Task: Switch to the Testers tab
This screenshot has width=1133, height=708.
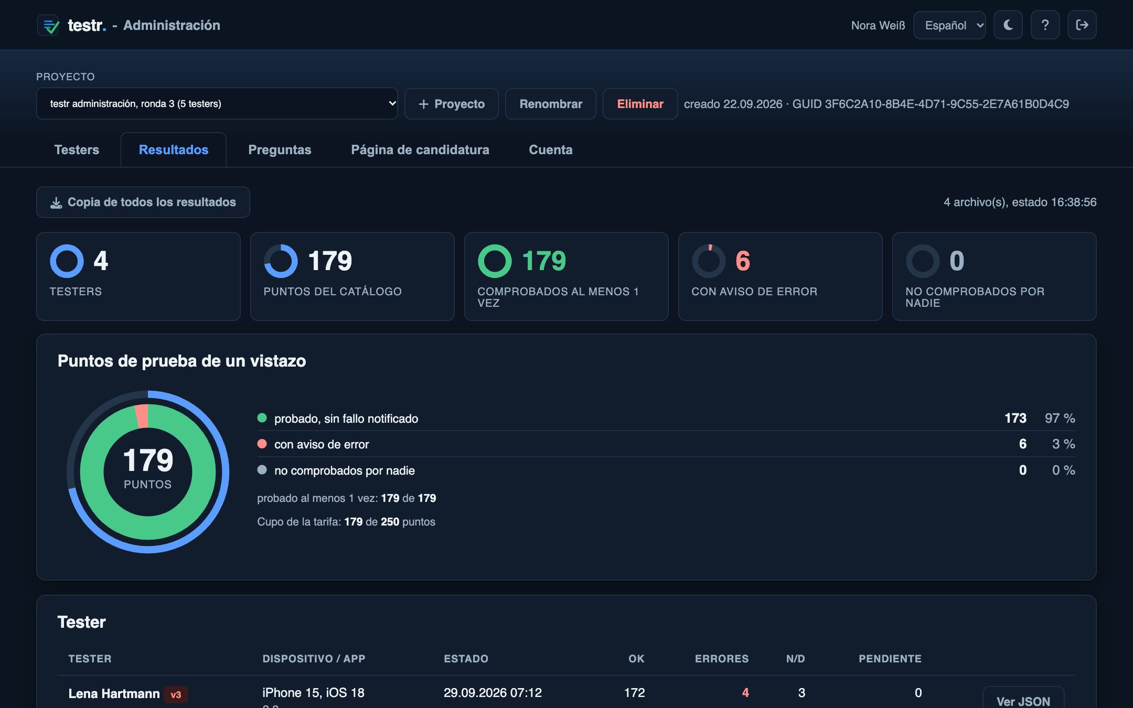Action: [77, 150]
